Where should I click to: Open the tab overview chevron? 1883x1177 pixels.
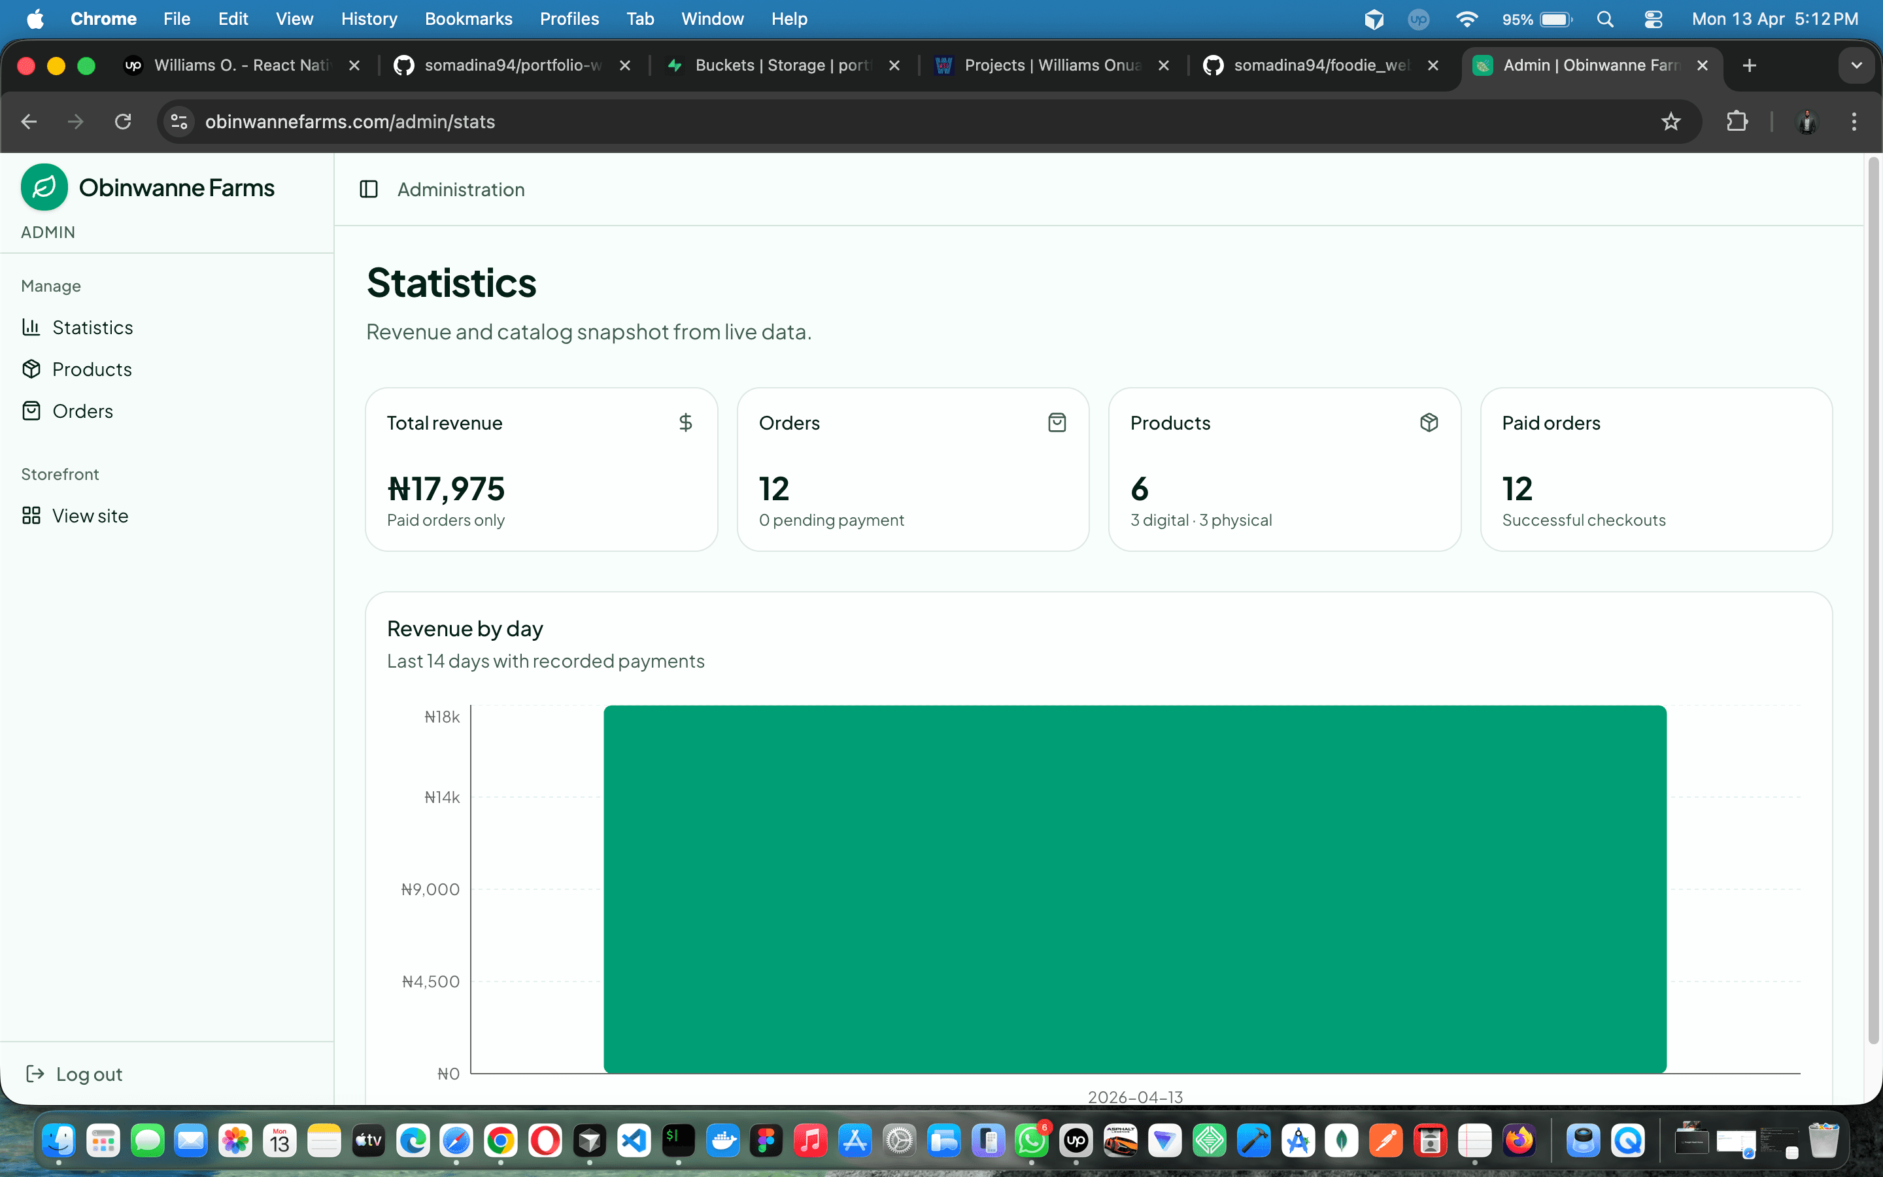click(x=1857, y=65)
